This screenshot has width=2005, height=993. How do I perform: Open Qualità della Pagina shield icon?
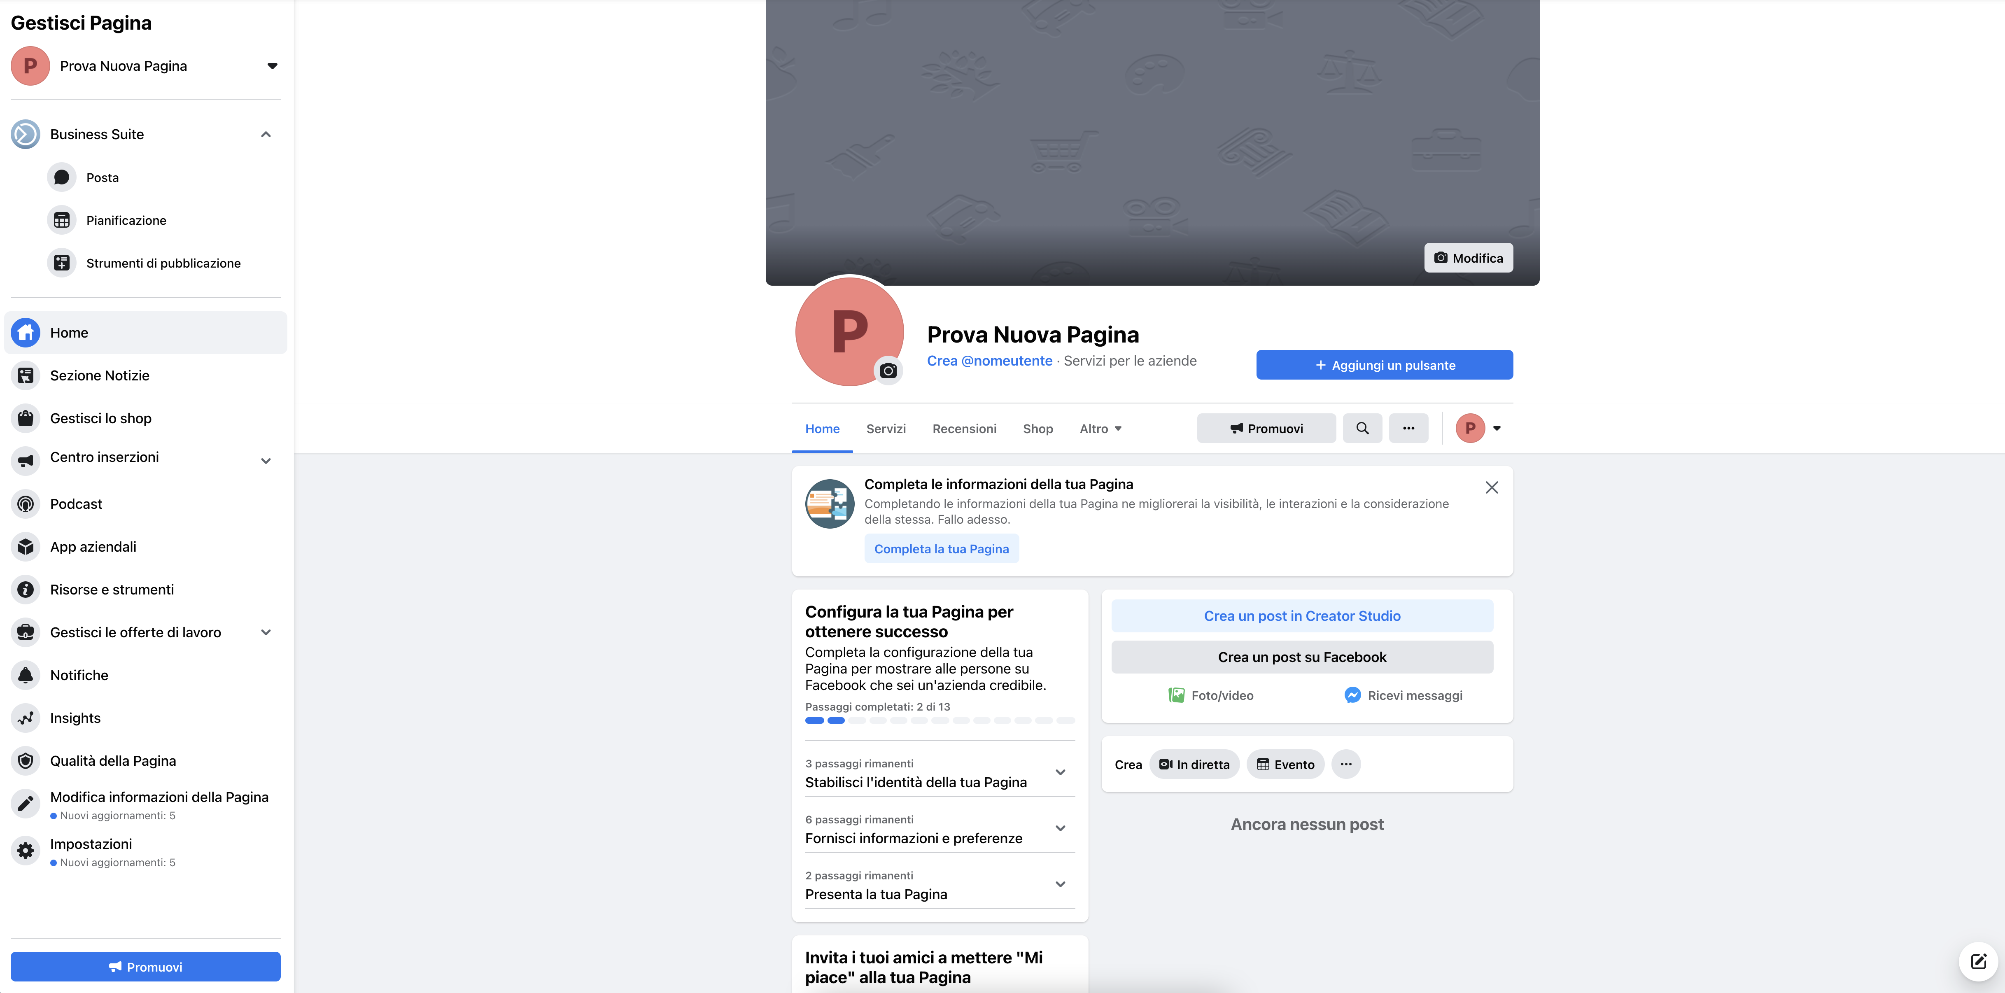[x=26, y=761]
